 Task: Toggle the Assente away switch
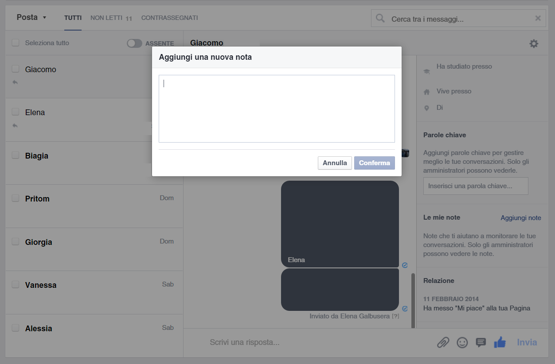tap(134, 43)
